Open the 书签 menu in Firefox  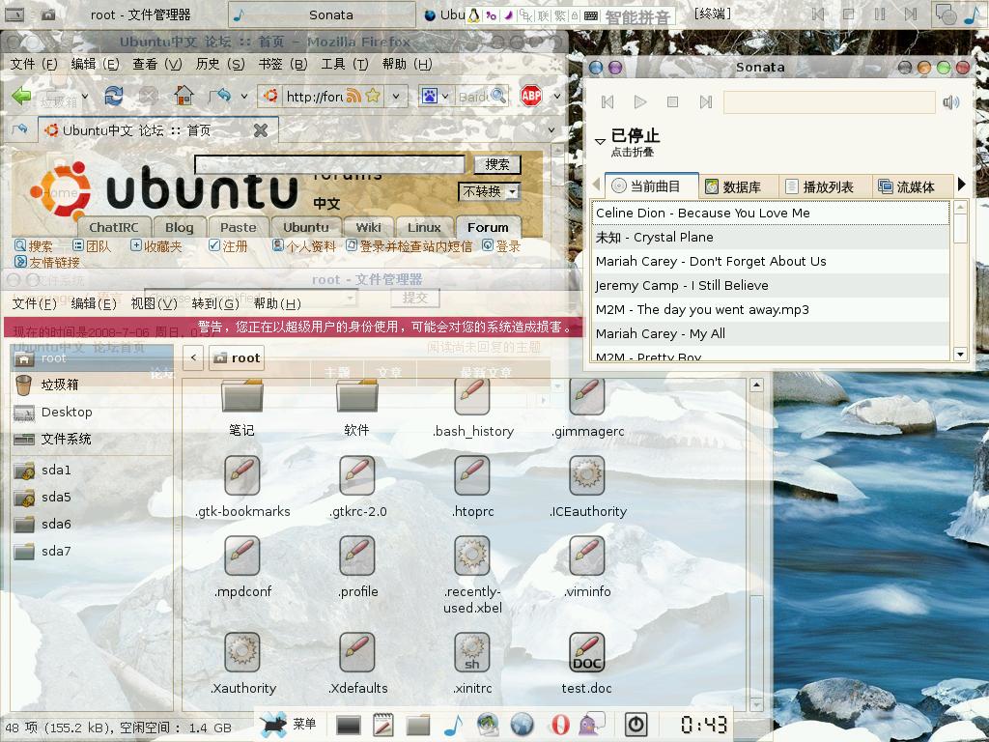point(283,64)
